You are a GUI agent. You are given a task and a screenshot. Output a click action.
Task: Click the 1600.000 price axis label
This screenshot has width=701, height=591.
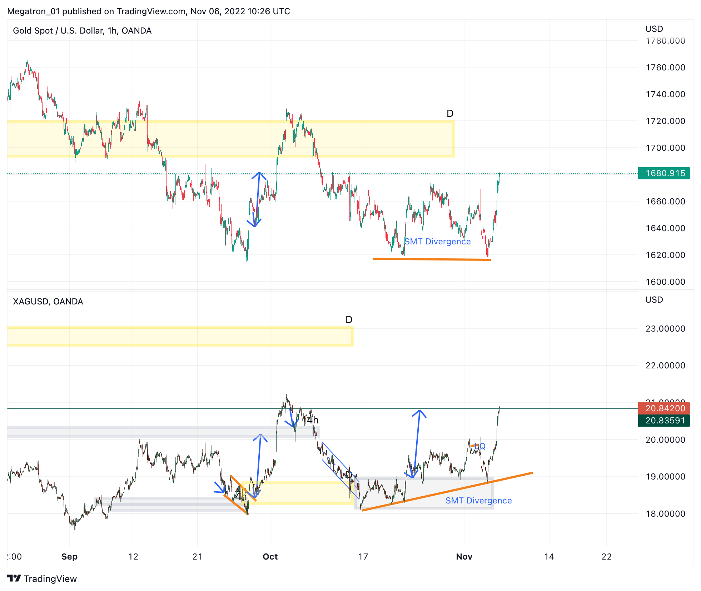665,282
